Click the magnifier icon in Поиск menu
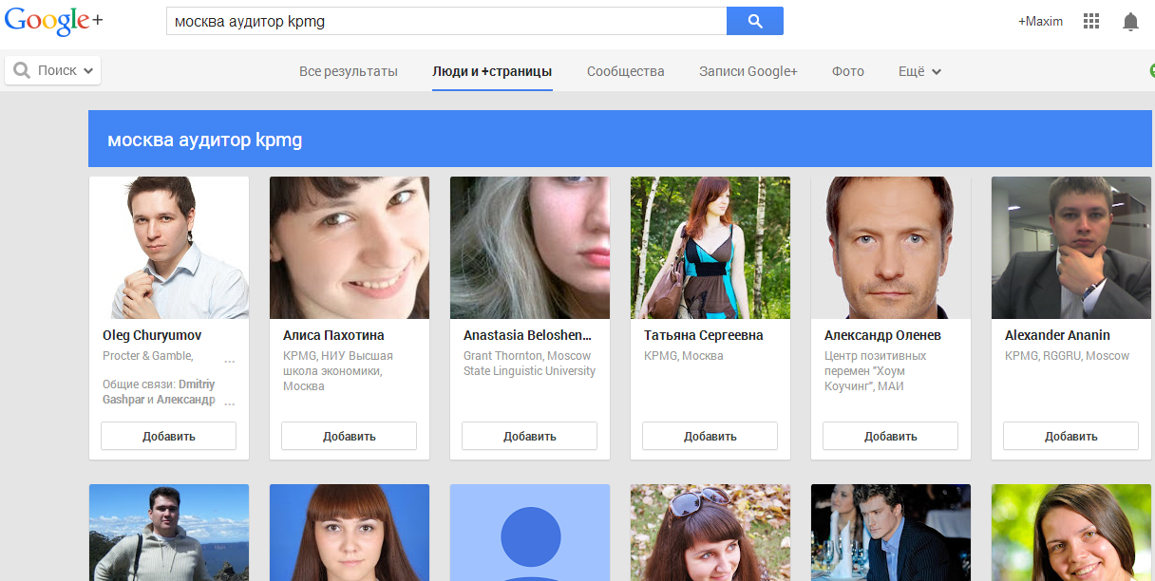The height and width of the screenshot is (581, 1155). 22,70
